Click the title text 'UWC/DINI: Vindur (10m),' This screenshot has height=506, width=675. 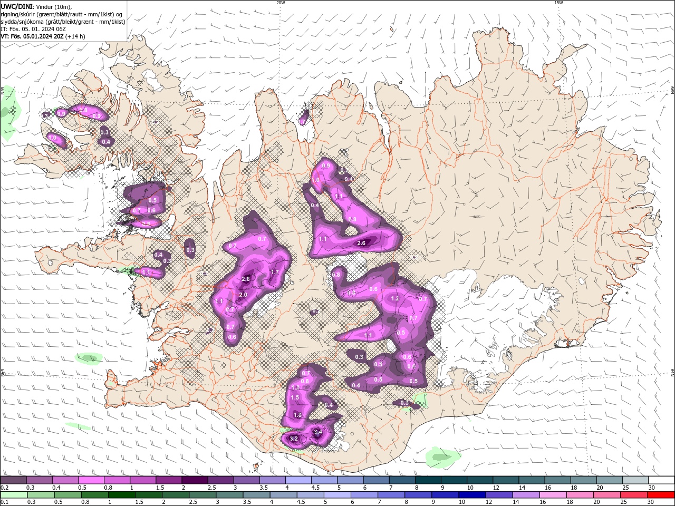pos(36,6)
